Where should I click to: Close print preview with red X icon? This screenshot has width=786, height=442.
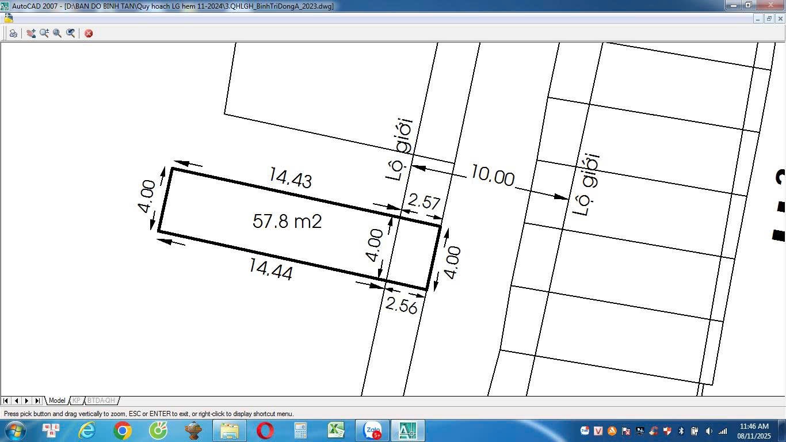coord(89,33)
